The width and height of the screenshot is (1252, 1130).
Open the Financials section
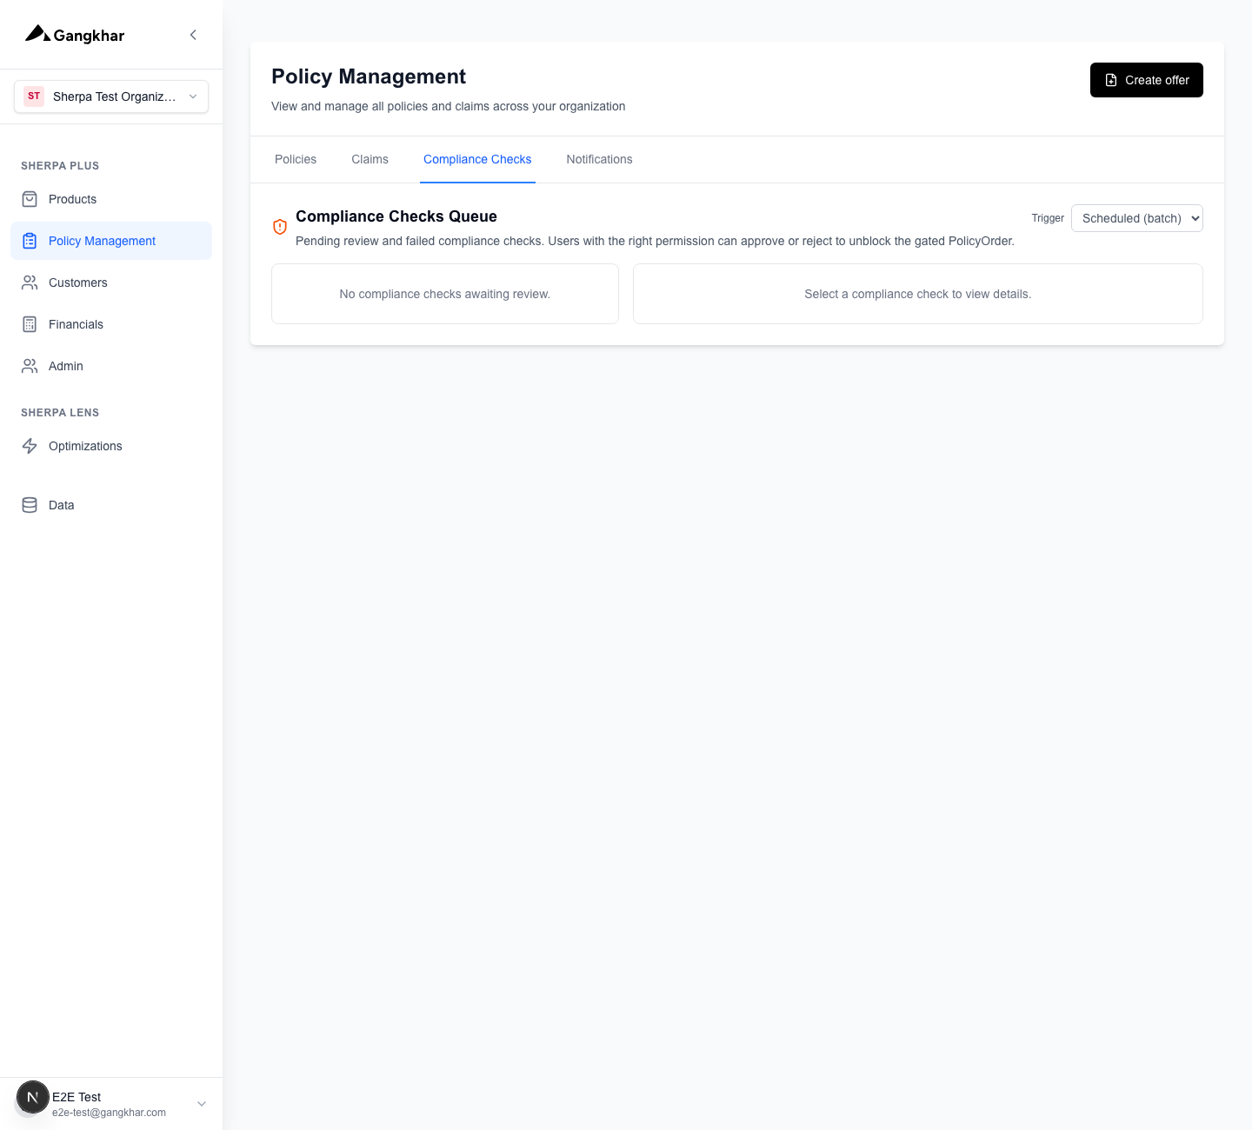111,324
